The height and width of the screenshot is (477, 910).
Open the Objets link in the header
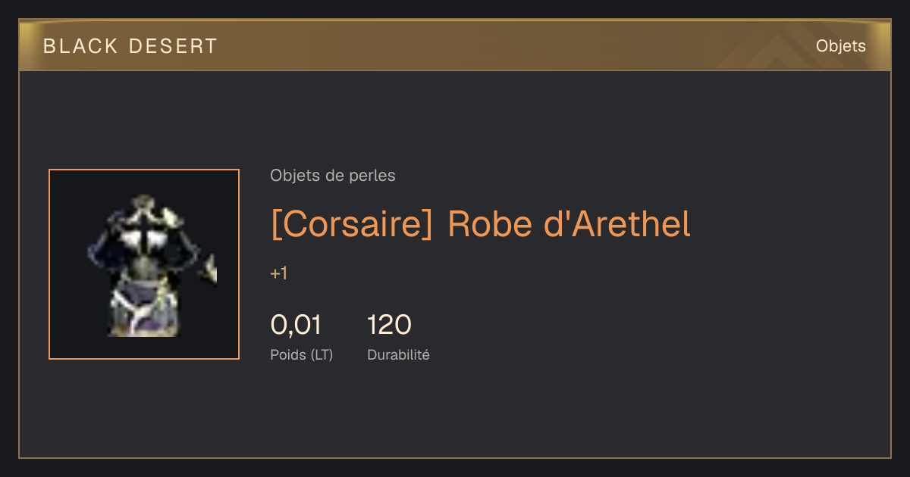(841, 46)
